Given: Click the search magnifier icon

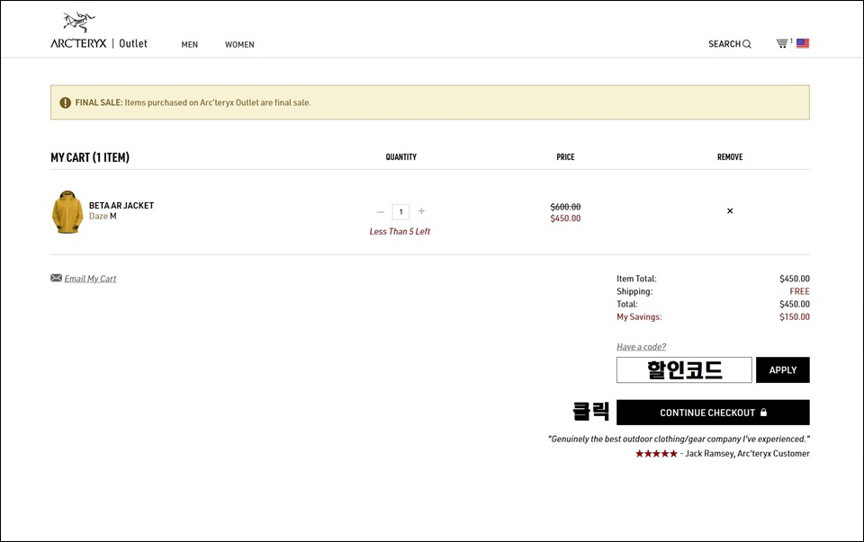Looking at the screenshot, I should [x=747, y=44].
